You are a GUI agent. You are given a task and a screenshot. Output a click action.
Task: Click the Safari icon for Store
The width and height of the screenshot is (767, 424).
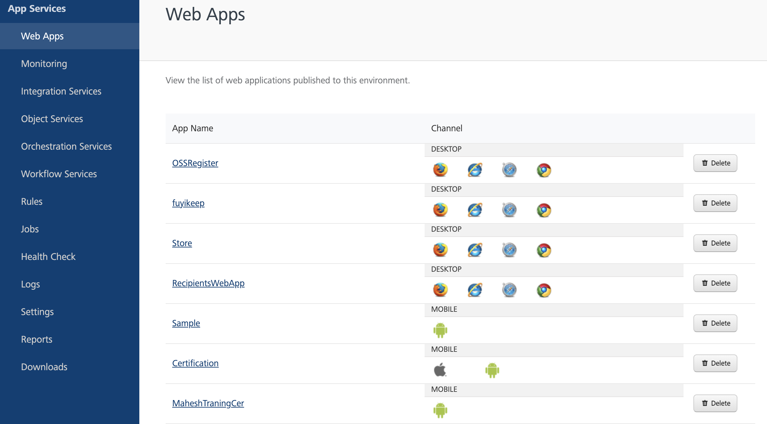point(509,250)
